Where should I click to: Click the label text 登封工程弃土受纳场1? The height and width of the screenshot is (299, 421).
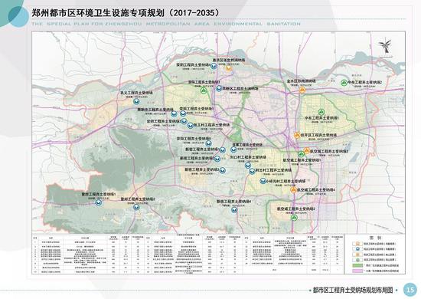point(99,194)
